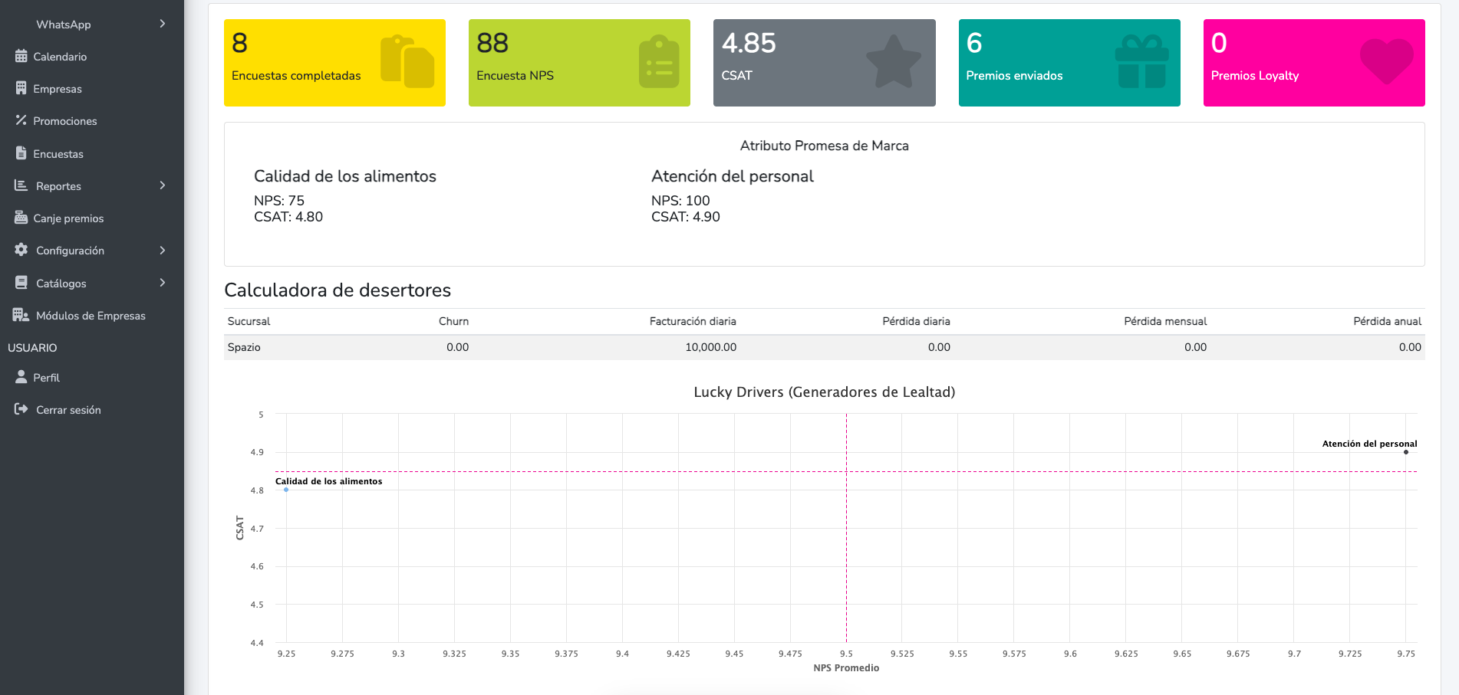Click the Canje premios register icon
Viewport: 1459px width, 695px height.
tap(21, 218)
